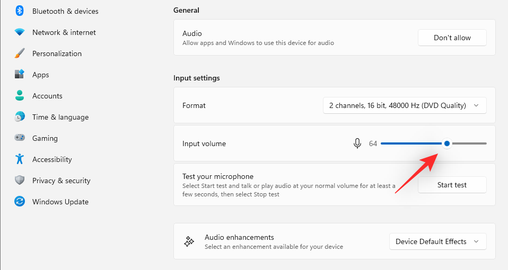Viewport: 508px width, 270px height.
Task: Click the Accounts person icon
Action: (x=20, y=96)
